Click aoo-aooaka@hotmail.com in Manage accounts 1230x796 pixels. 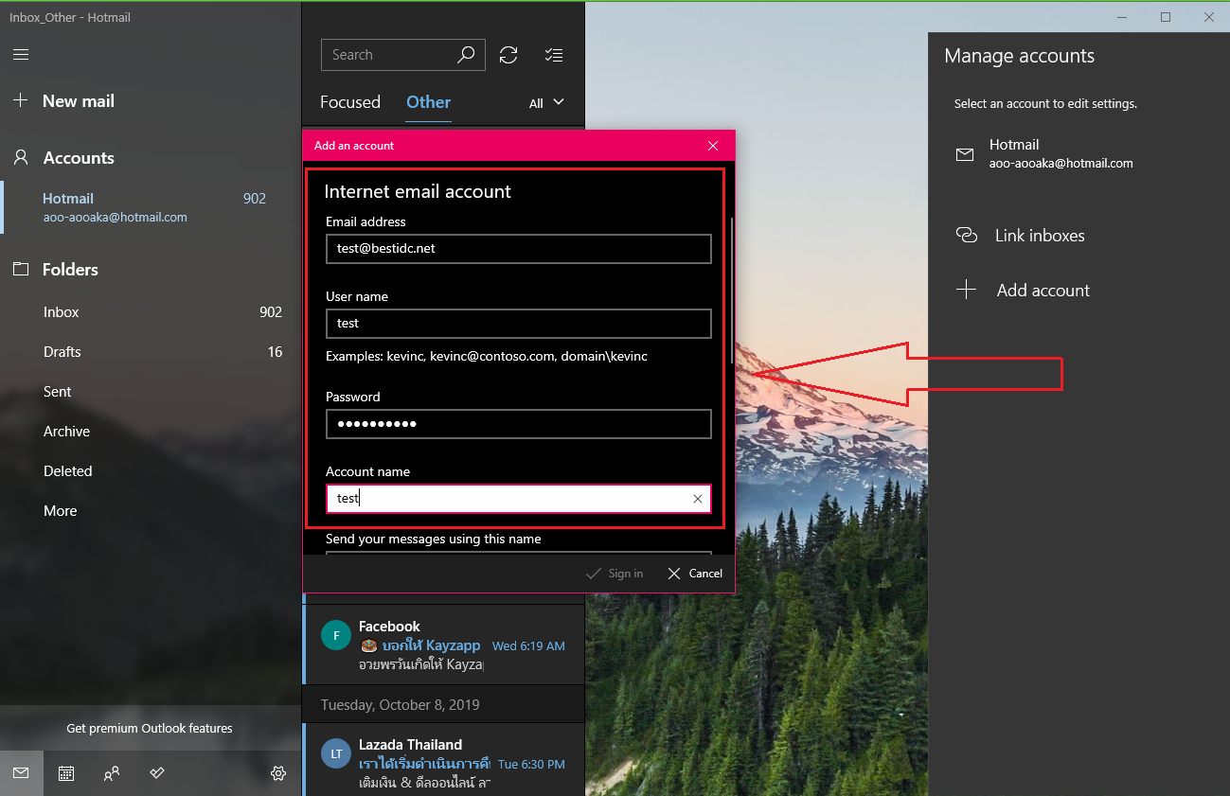coord(1061,164)
